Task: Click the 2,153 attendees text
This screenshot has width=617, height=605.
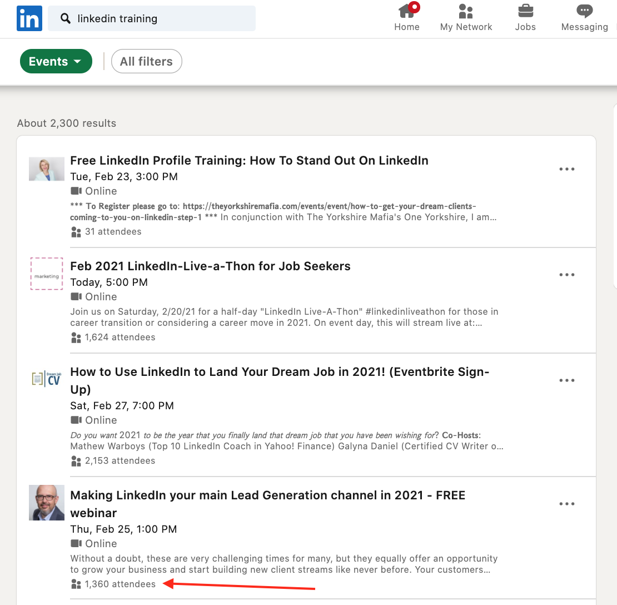Action: (x=120, y=460)
